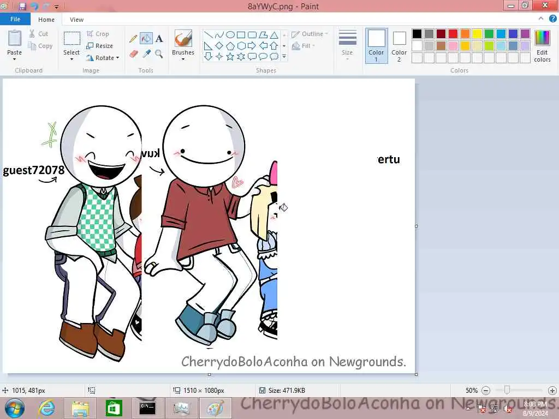The image size is (559, 419).
Task: Open the File menu
Action: [15, 19]
